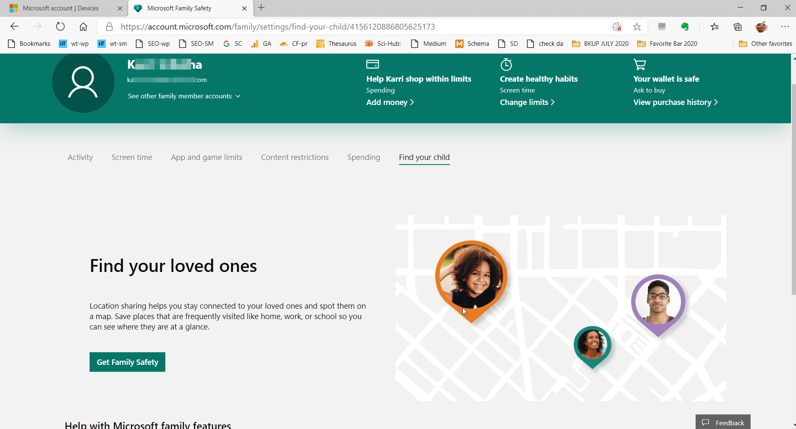Click the Get Family Safety button
Viewport: 796px width, 429px height.
pyautogui.click(x=127, y=362)
